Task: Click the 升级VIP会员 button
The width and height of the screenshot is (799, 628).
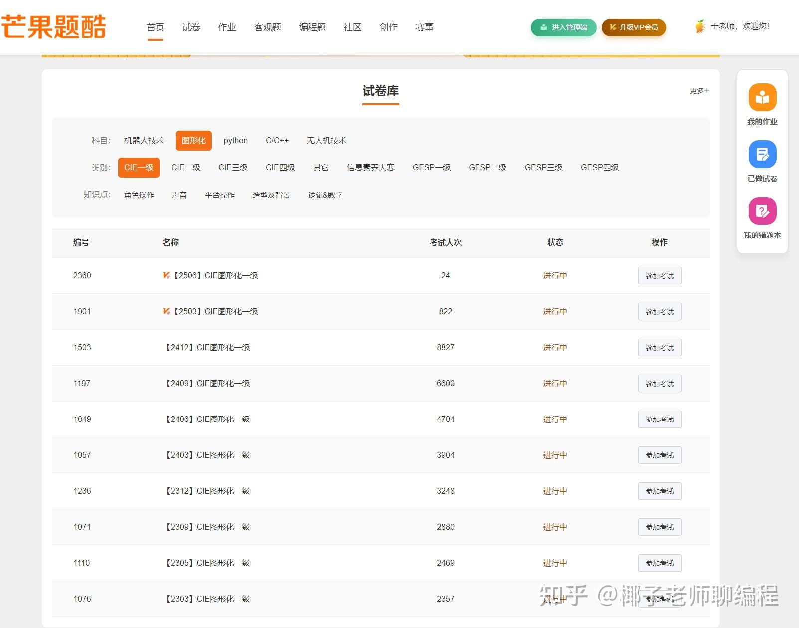Action: pos(633,28)
